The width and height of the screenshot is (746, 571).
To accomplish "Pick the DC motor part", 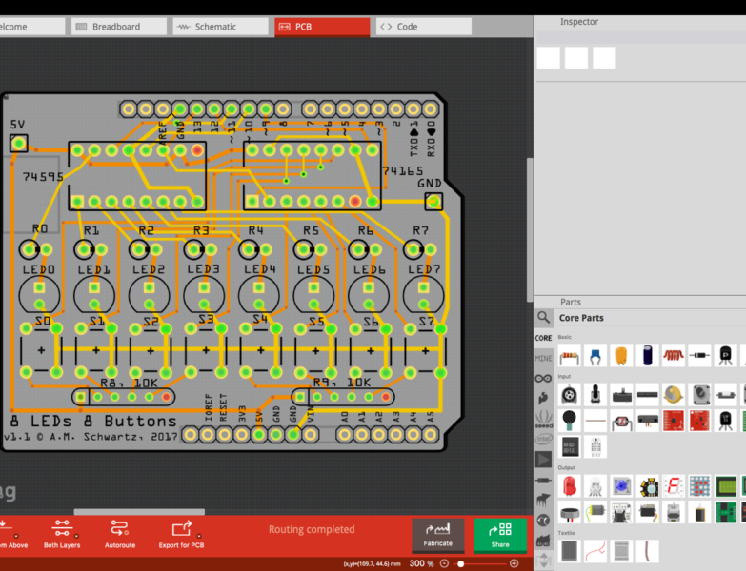I will [x=595, y=512].
